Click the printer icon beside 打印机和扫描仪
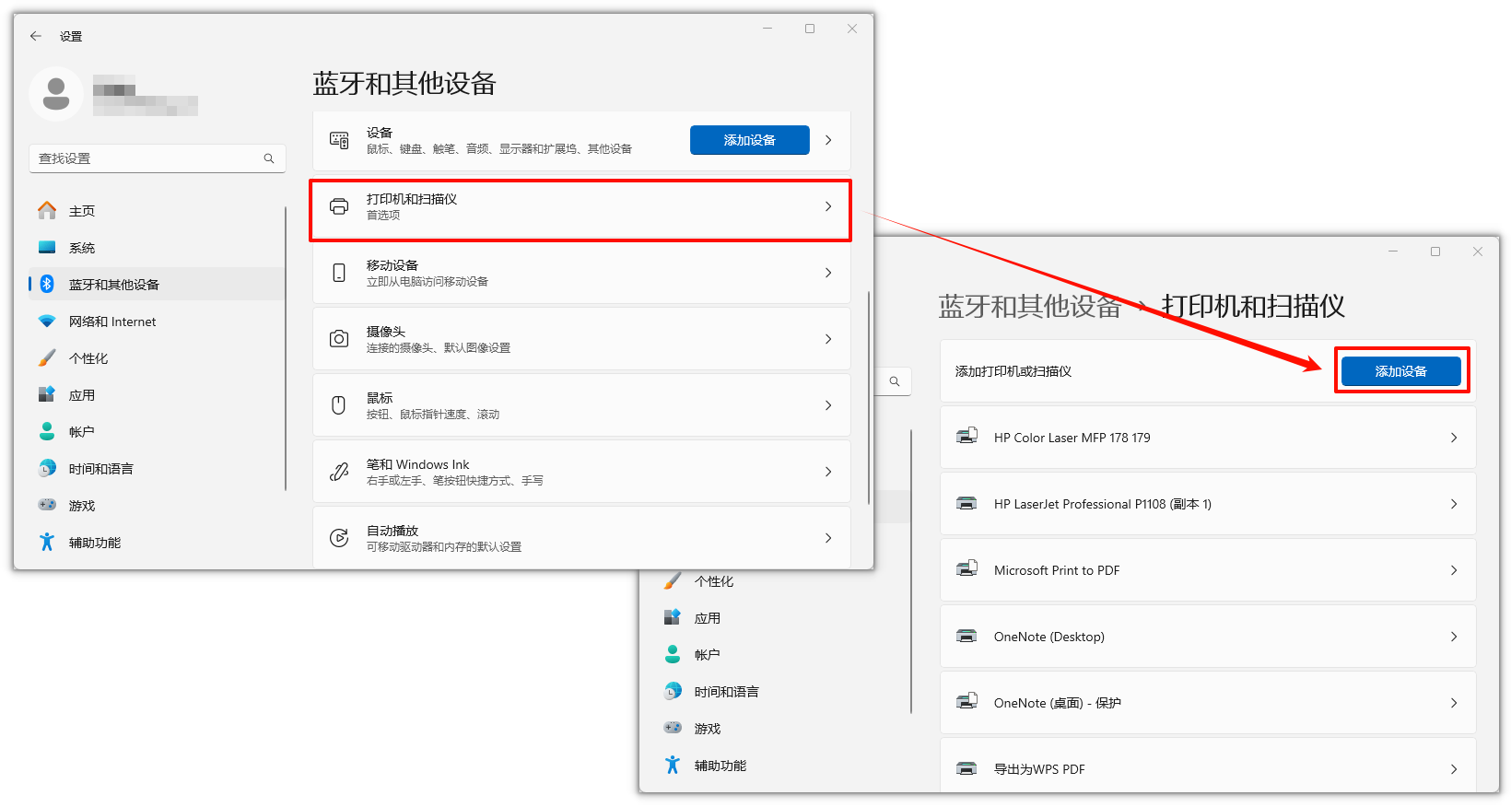This screenshot has height=807, width=1511. (339, 206)
